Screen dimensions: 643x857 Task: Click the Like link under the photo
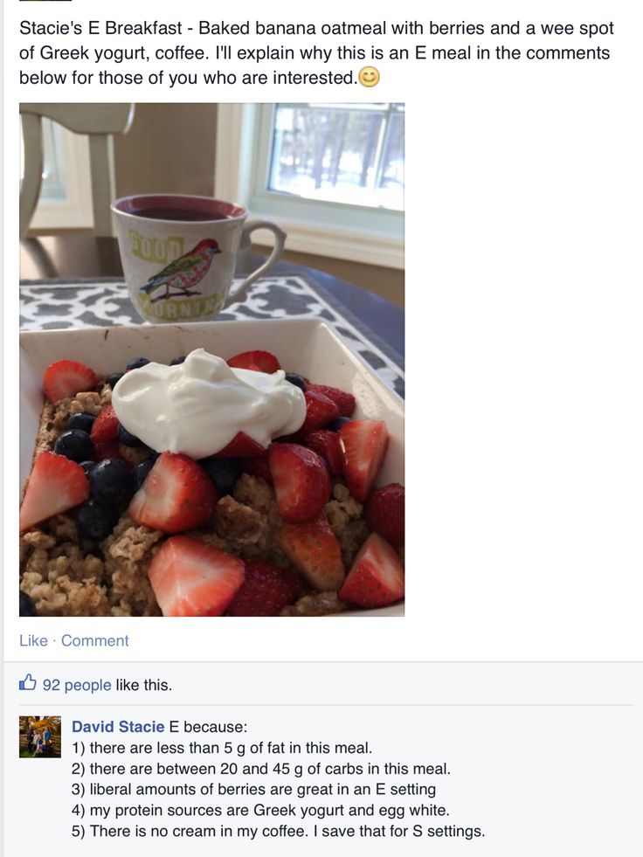[33, 640]
